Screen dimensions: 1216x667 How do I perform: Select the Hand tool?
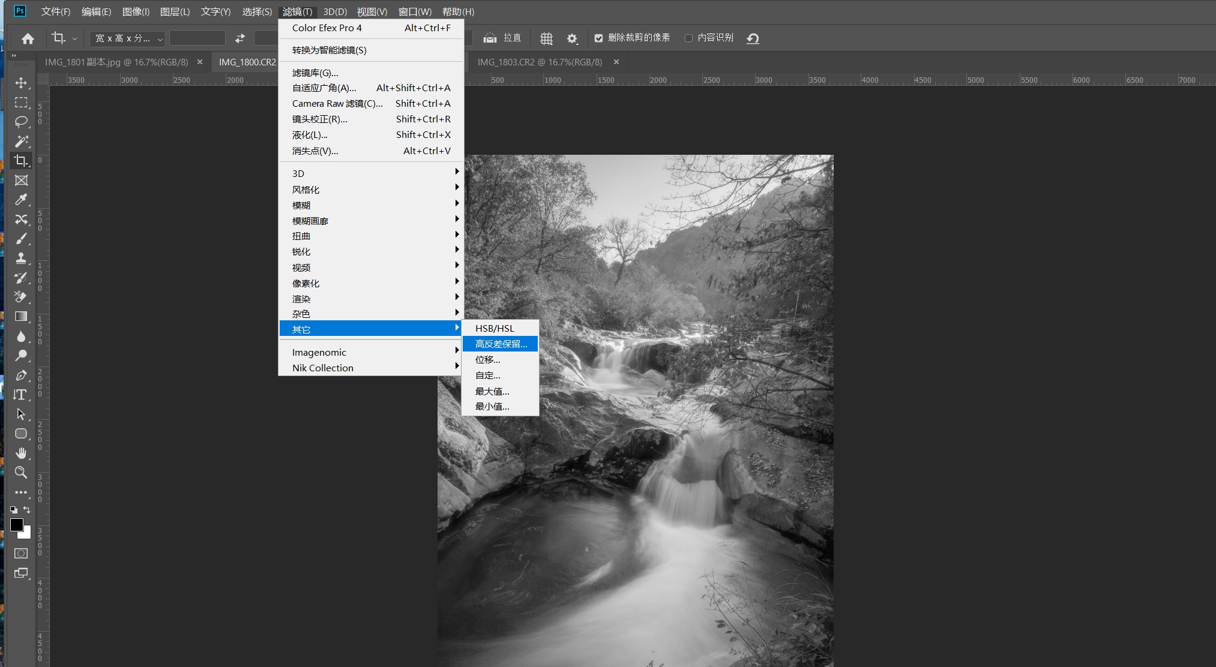pyautogui.click(x=21, y=453)
